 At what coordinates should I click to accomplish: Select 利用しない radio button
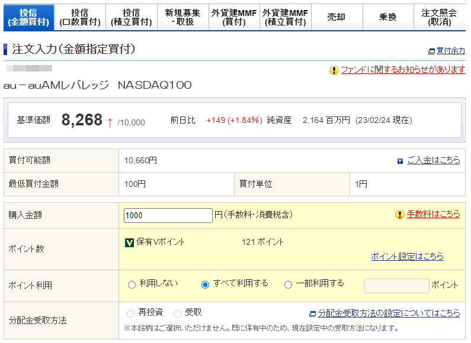pos(132,284)
